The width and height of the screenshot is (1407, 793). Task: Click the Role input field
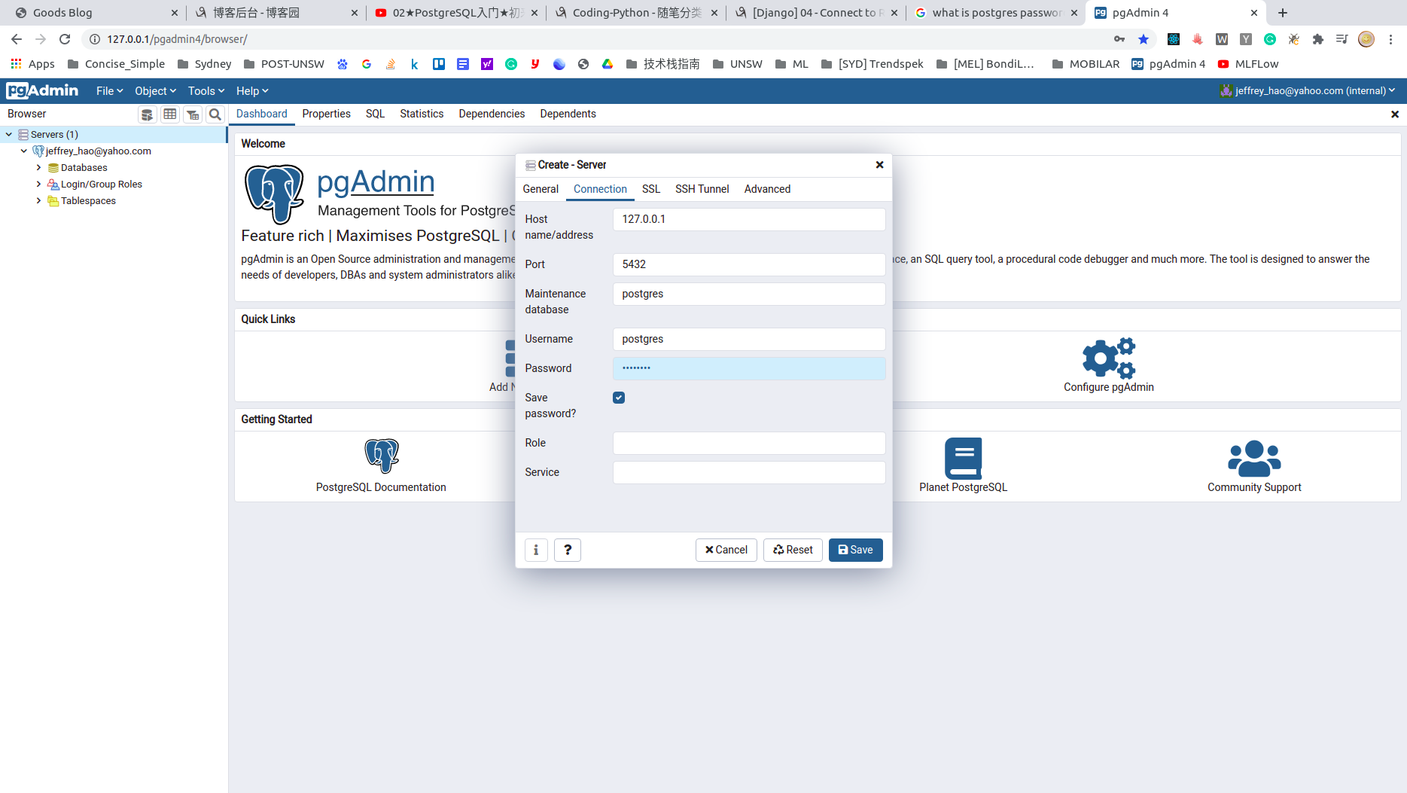749,443
